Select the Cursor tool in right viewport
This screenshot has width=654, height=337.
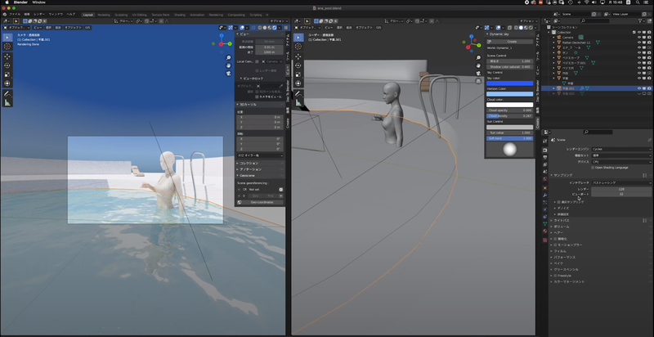[x=298, y=47]
